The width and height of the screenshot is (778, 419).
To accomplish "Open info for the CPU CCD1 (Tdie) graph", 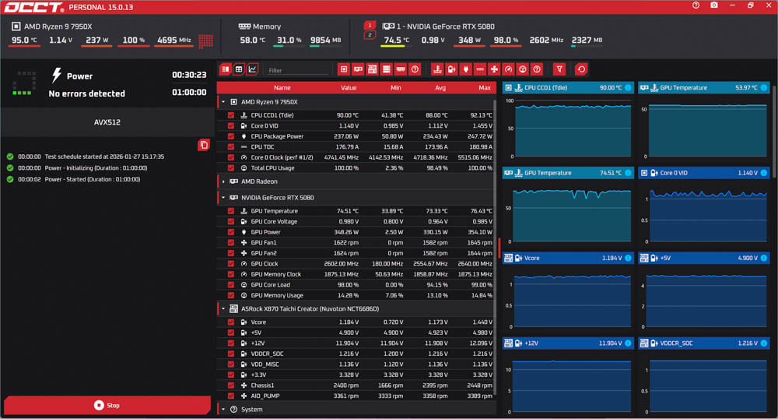I will pyautogui.click(x=627, y=88).
